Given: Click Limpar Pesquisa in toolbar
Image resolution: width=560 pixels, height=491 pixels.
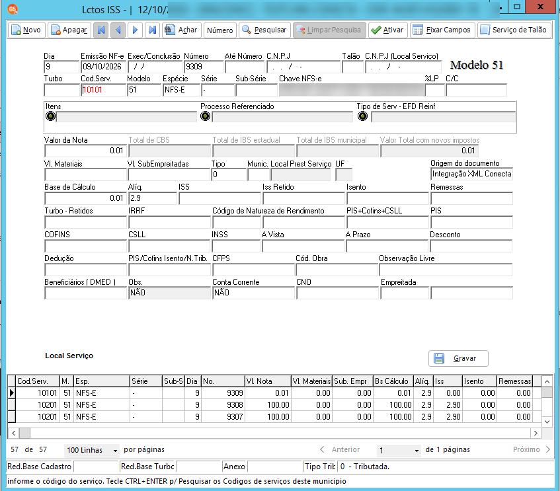Looking at the screenshot, I should pyautogui.click(x=329, y=30).
